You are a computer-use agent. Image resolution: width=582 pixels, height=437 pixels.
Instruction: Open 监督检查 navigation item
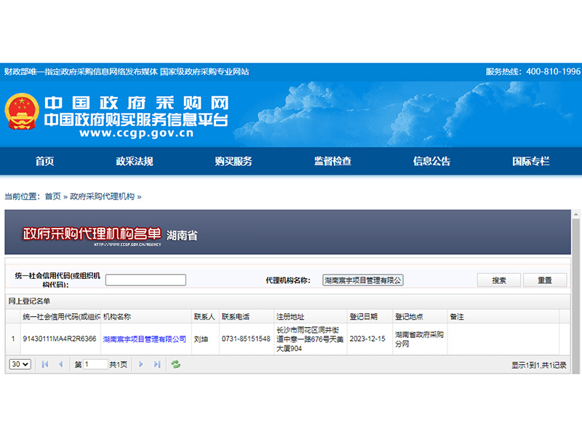[332, 161]
